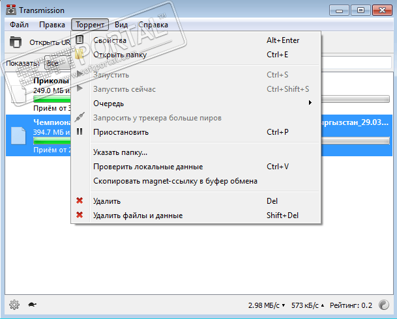This screenshot has width=397, height=319.
Task: Select Открыть папку menu entry
Action: [x=196, y=55]
